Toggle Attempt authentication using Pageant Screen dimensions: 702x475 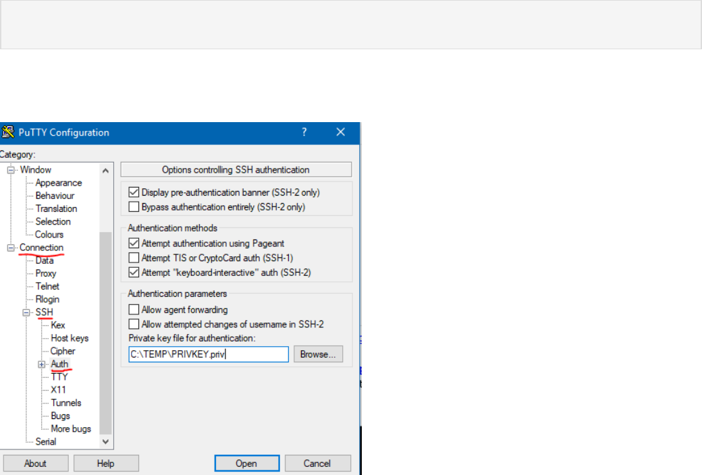134,243
